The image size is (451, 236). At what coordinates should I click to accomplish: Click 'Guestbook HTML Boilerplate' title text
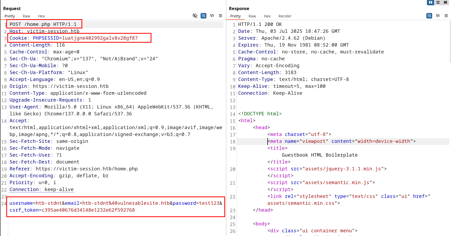(320, 155)
